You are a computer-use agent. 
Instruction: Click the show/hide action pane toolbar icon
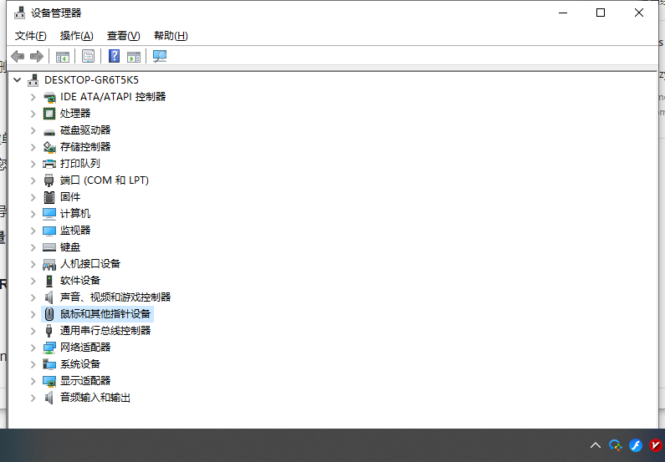[x=134, y=56]
